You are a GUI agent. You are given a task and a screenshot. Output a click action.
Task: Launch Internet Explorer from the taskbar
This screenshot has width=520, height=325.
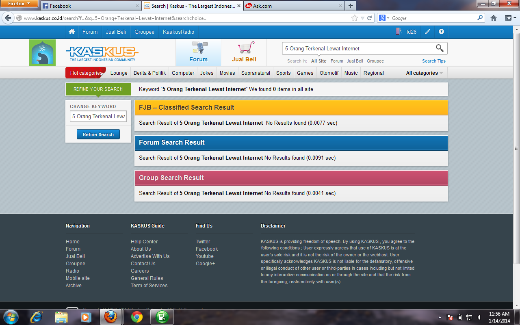tap(37, 317)
